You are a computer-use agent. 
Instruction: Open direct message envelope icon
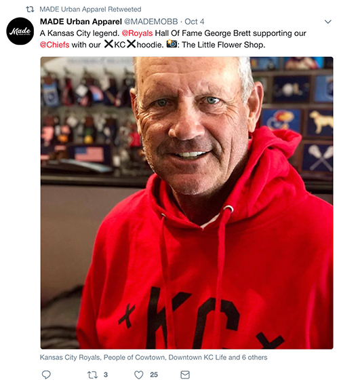click(185, 375)
